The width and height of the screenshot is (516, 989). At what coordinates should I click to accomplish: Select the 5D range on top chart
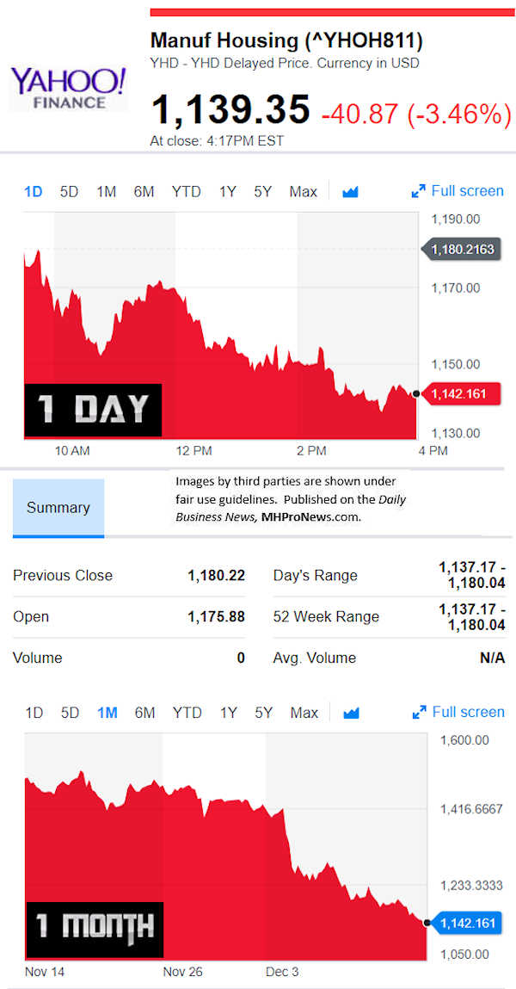click(69, 192)
